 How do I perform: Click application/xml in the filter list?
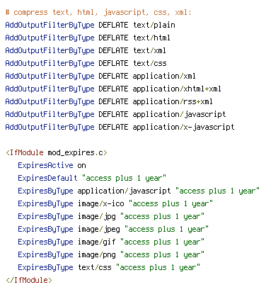(164, 77)
